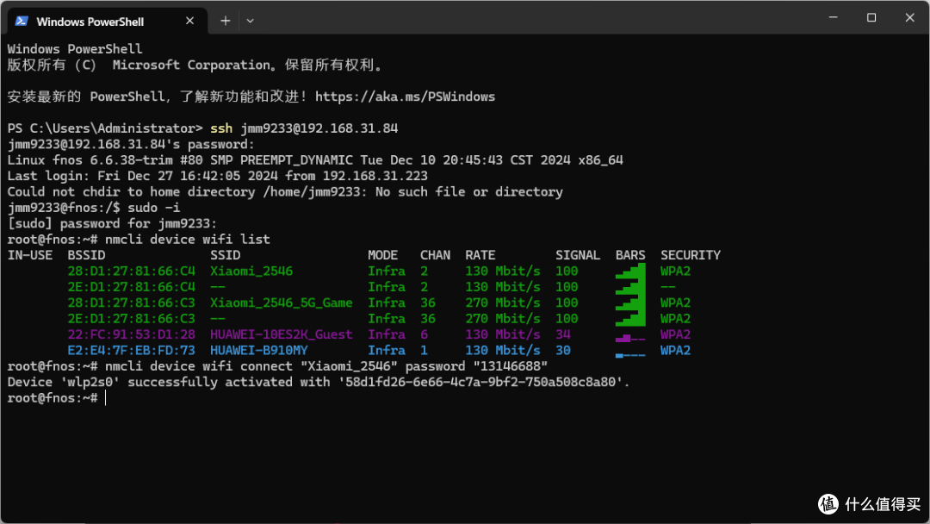Click the MODE column header
The width and height of the screenshot is (930, 524).
click(382, 255)
